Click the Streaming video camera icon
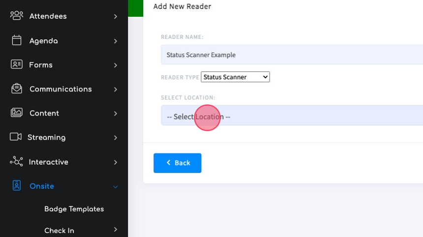The height and width of the screenshot is (237, 423). [x=16, y=137]
